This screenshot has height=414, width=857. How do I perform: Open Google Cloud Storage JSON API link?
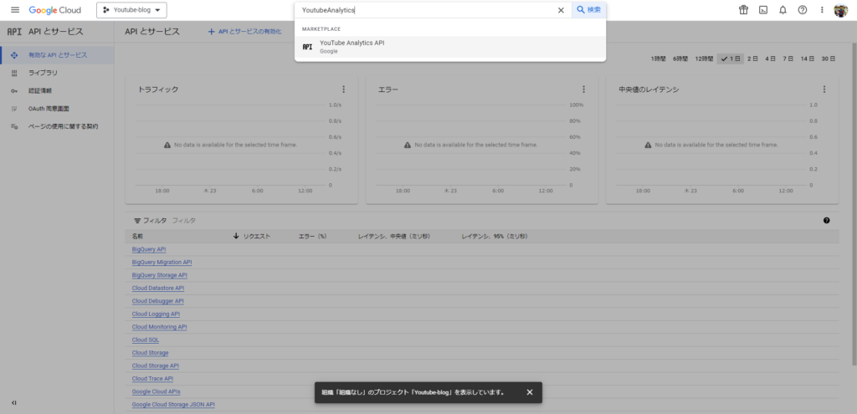[x=173, y=405]
